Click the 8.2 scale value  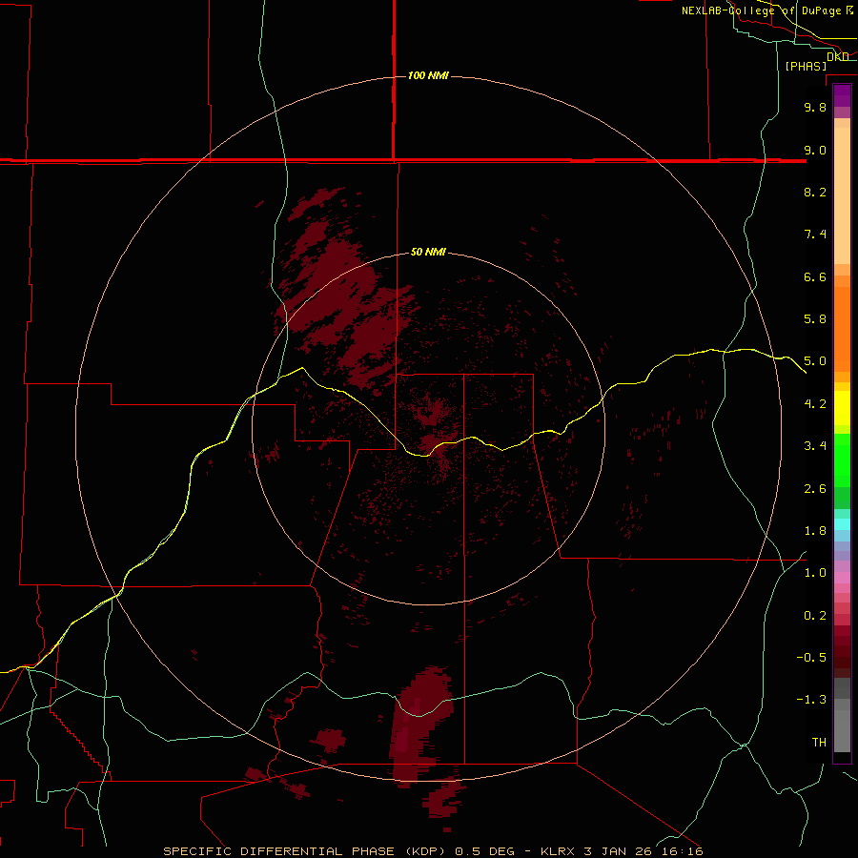tap(815, 192)
